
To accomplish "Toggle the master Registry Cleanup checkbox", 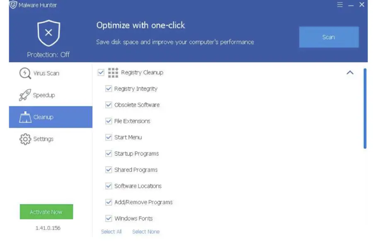I will click(100, 73).
